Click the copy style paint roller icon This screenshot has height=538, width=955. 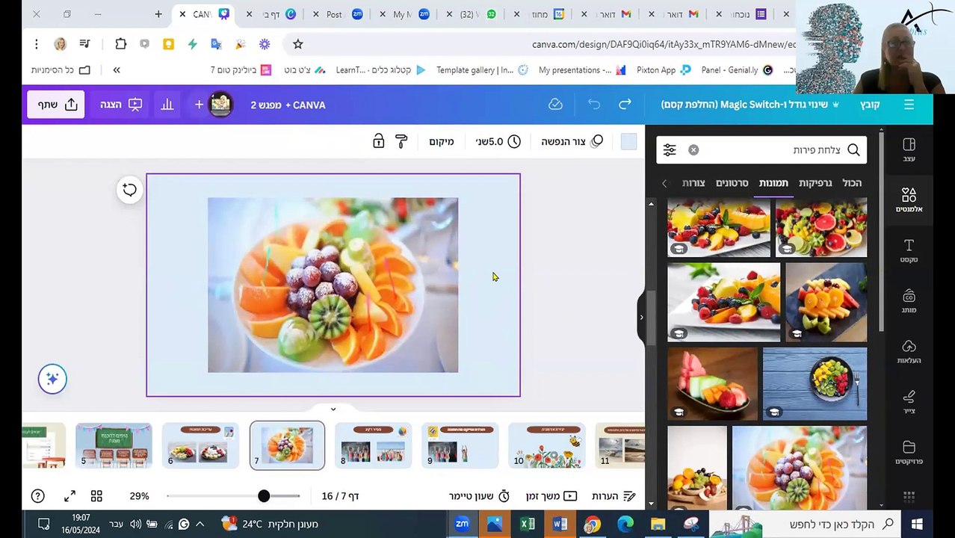(x=401, y=141)
